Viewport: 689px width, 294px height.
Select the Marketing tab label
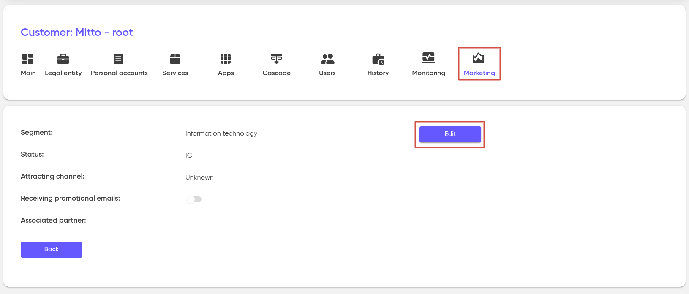click(479, 73)
